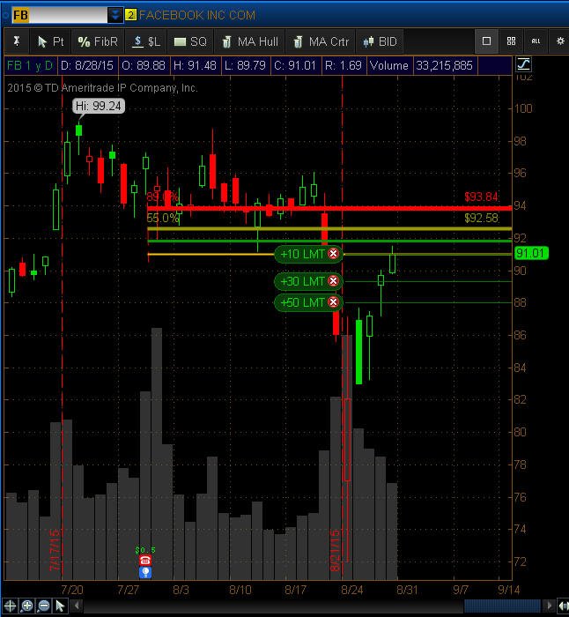Click the $0.5 green marker text
Viewport: 569px width, 617px height.
coord(145,550)
